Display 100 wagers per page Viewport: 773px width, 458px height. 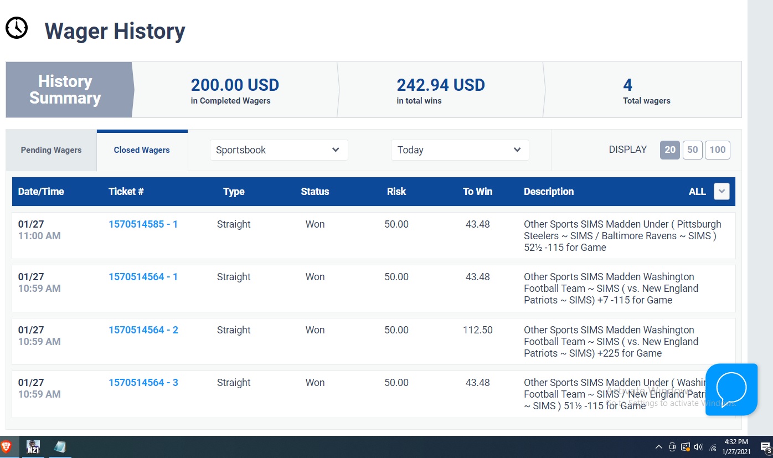[717, 150]
